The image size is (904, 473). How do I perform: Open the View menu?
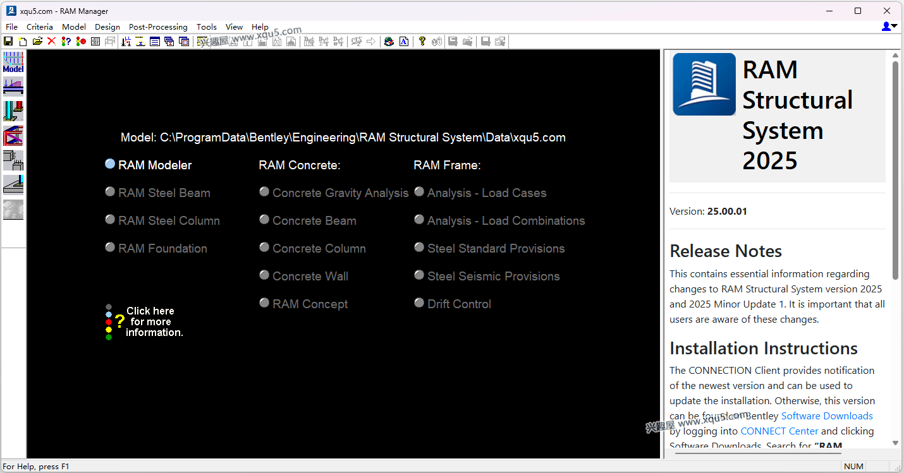pyautogui.click(x=235, y=27)
